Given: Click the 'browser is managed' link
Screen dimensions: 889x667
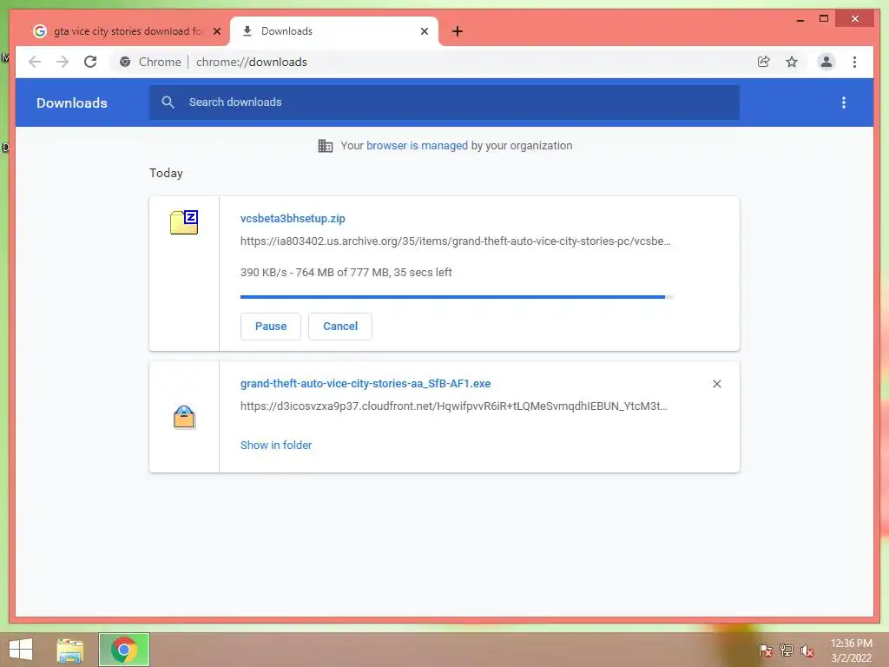Looking at the screenshot, I should coord(418,146).
